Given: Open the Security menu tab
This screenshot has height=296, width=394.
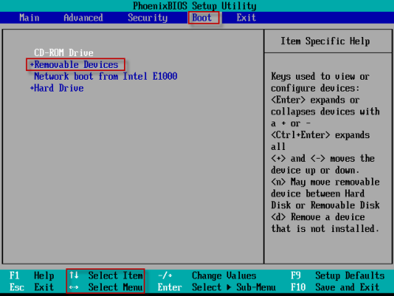Looking at the screenshot, I should pos(148,17).
